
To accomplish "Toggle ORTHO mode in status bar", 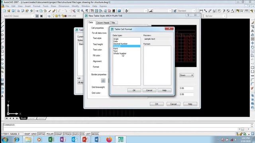I will click(41, 134).
